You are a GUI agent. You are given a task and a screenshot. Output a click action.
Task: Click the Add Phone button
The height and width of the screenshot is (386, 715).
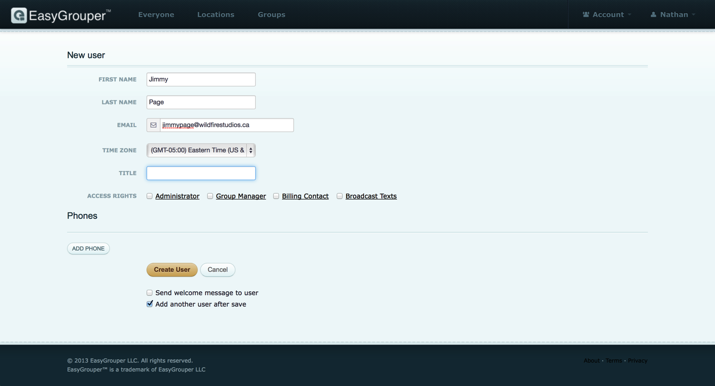pyautogui.click(x=88, y=249)
